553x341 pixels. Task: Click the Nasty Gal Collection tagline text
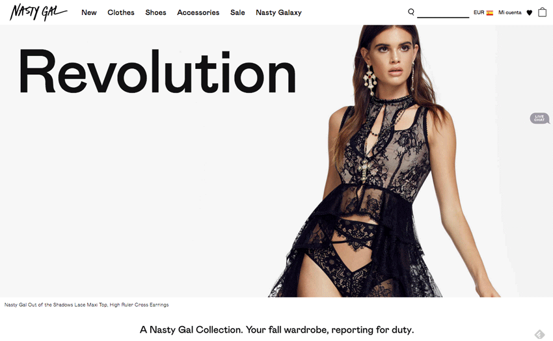click(276, 330)
